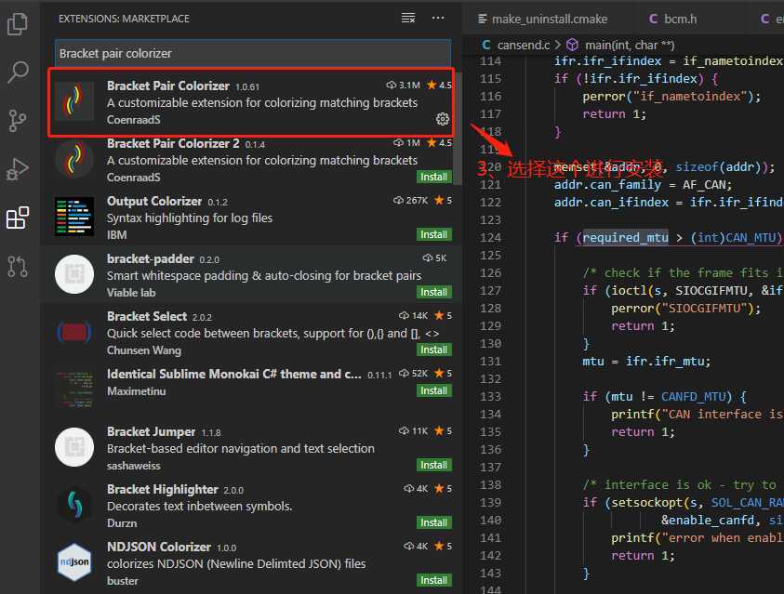Click the Bracket Pair Colorizer 2 icon

[x=74, y=159]
